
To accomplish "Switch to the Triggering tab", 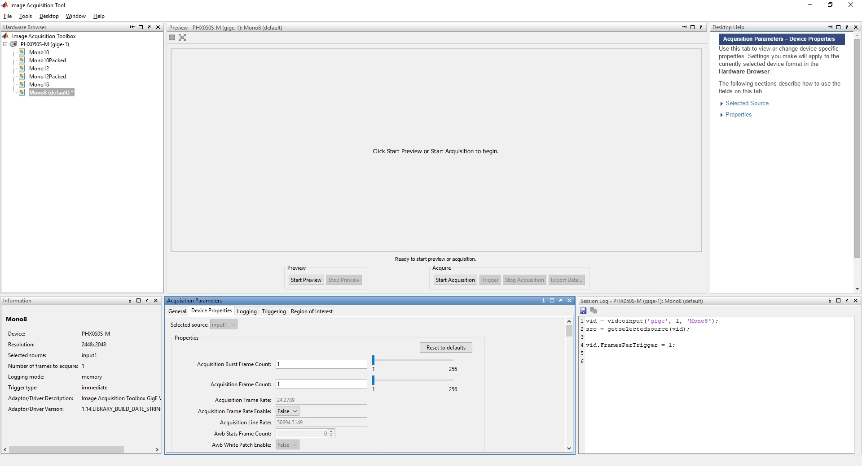I will coord(273,311).
